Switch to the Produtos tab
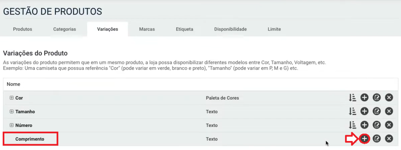 pos(22,29)
